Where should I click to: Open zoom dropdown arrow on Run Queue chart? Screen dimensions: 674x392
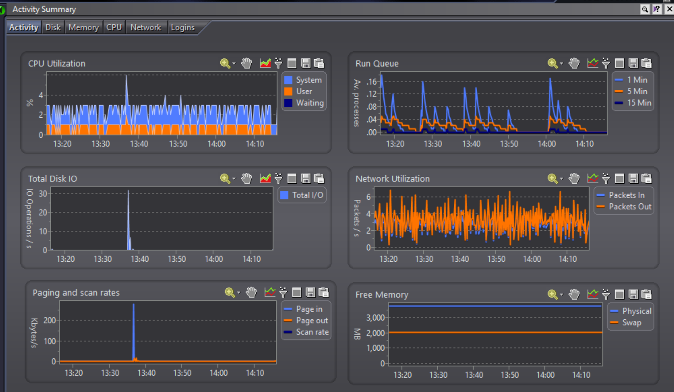tap(561, 64)
